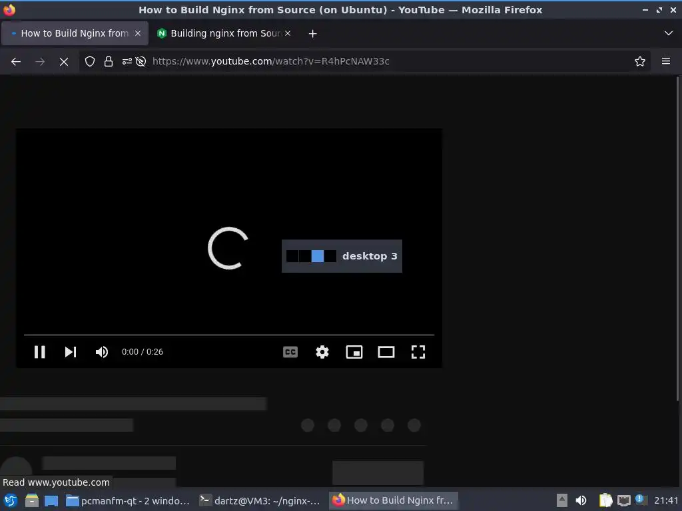Skip to the next video

point(71,352)
